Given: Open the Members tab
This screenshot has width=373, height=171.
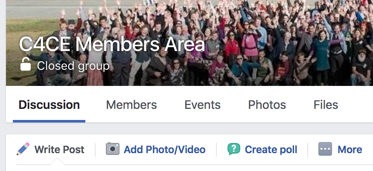Looking at the screenshot, I should [131, 105].
